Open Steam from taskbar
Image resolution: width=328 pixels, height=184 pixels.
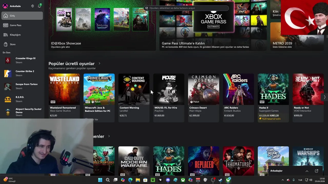tap(220, 180)
